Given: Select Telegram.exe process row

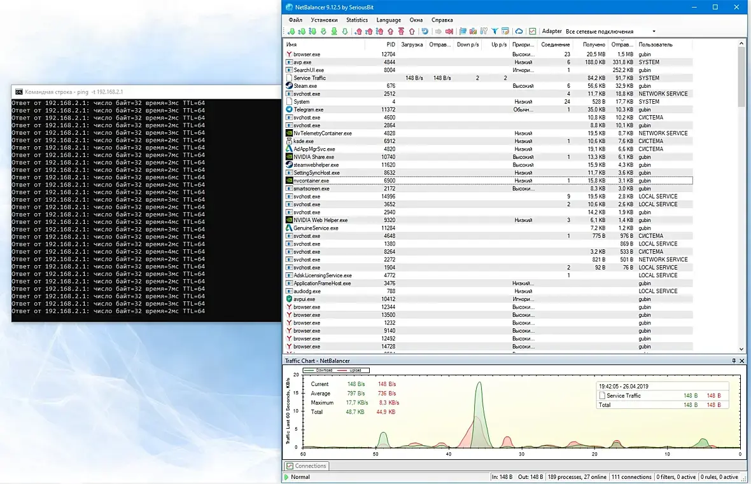Looking at the screenshot, I should (x=489, y=109).
